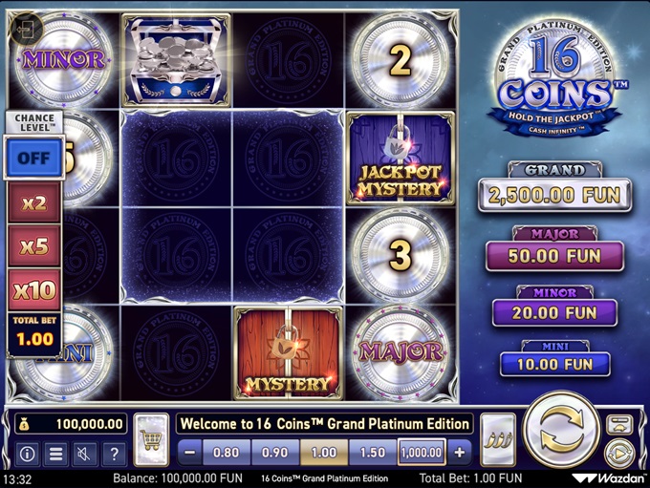Open the hamburger menu
This screenshot has height=488, width=650.
55,454
